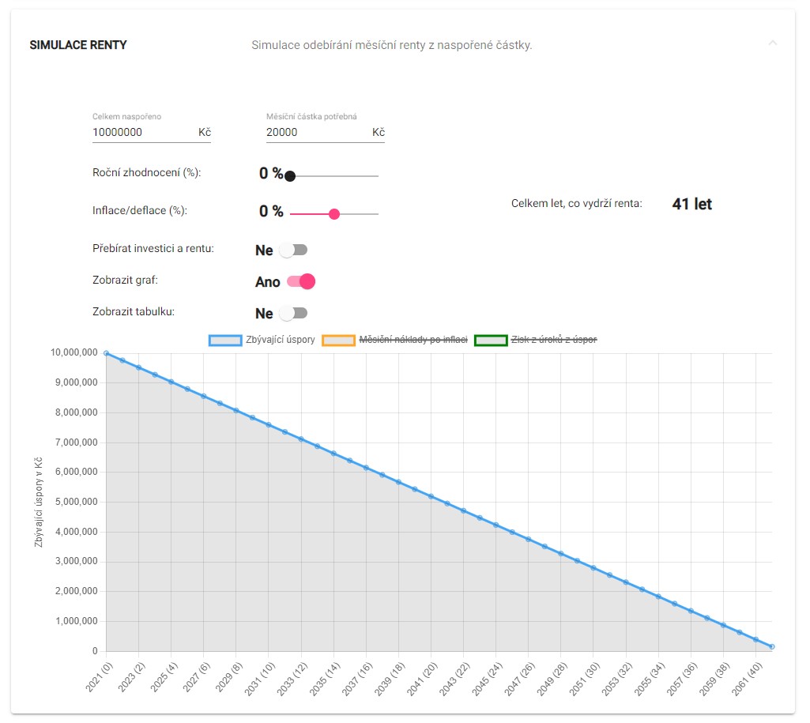Enable the Zobrazit tabulku toggle
The width and height of the screenshot is (810, 723).
[x=293, y=313]
